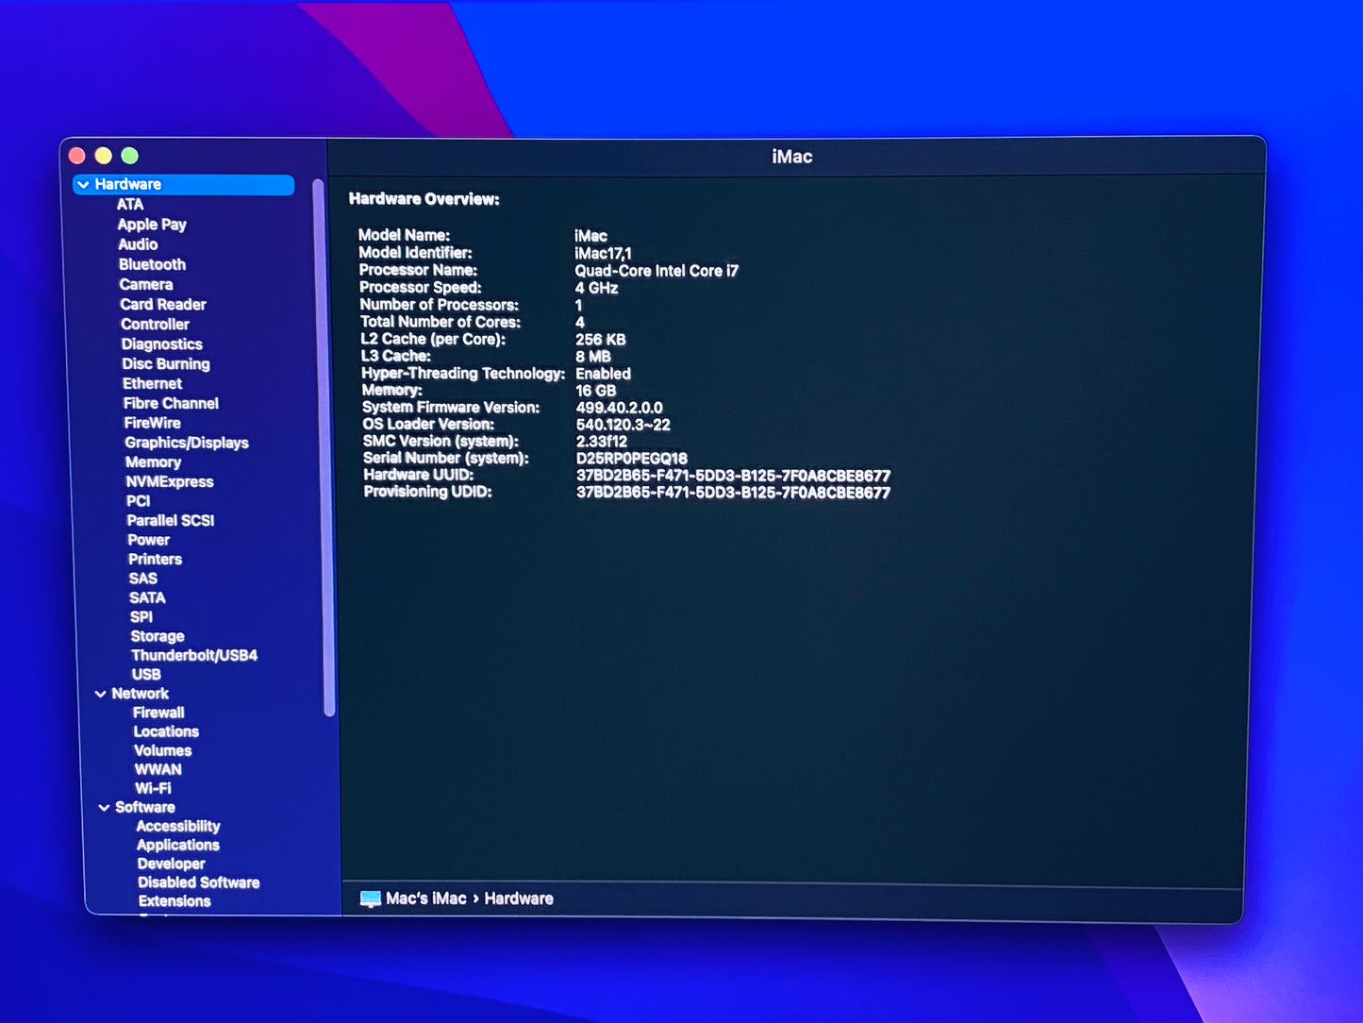Collapse the Network section chevron

[101, 694]
